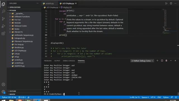Image resolution: width=179 pixels, height=101 pixels.
Task: Expand the Notes folder
Action: (24, 29)
